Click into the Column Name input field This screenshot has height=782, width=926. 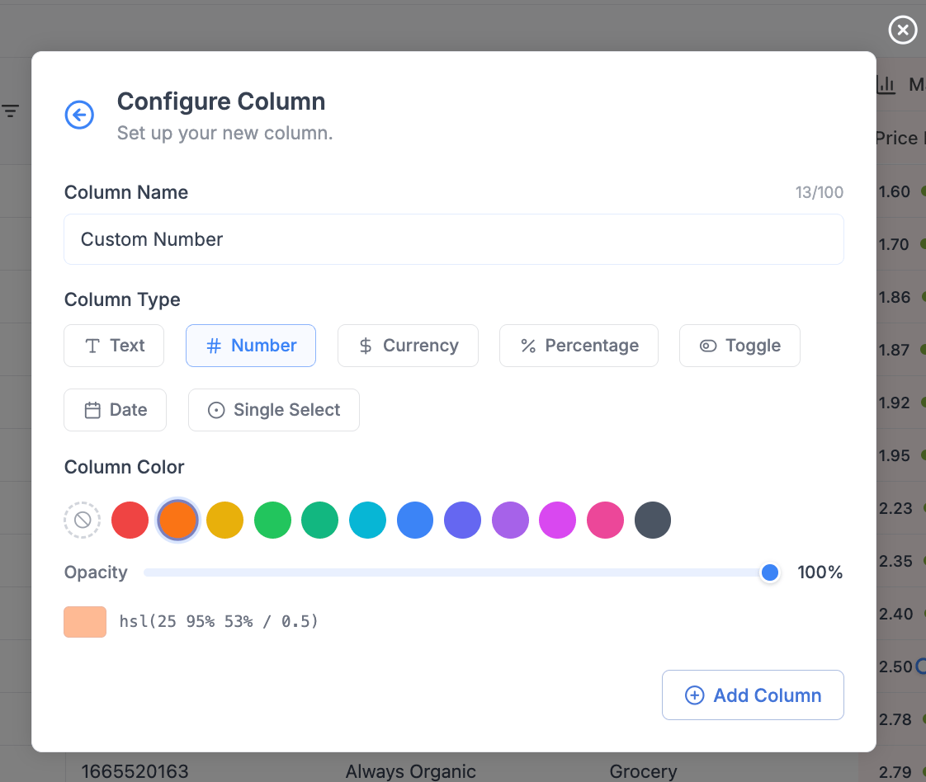454,239
